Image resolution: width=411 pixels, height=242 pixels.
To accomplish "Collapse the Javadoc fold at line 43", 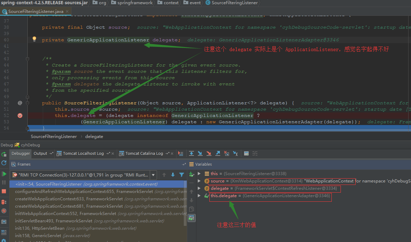I will click(x=27, y=59).
